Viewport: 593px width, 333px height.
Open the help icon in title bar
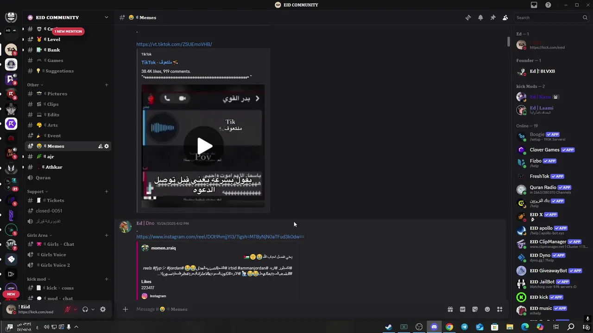tap(549, 5)
